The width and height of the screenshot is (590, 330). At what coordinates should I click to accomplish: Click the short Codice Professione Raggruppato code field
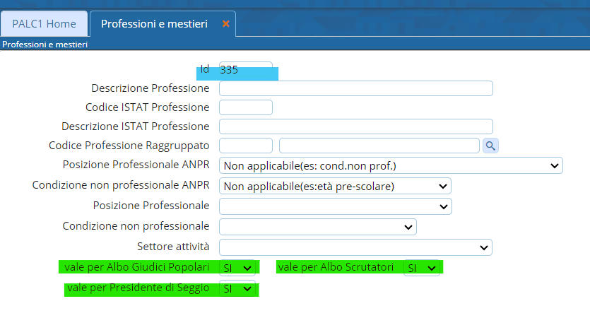245,146
